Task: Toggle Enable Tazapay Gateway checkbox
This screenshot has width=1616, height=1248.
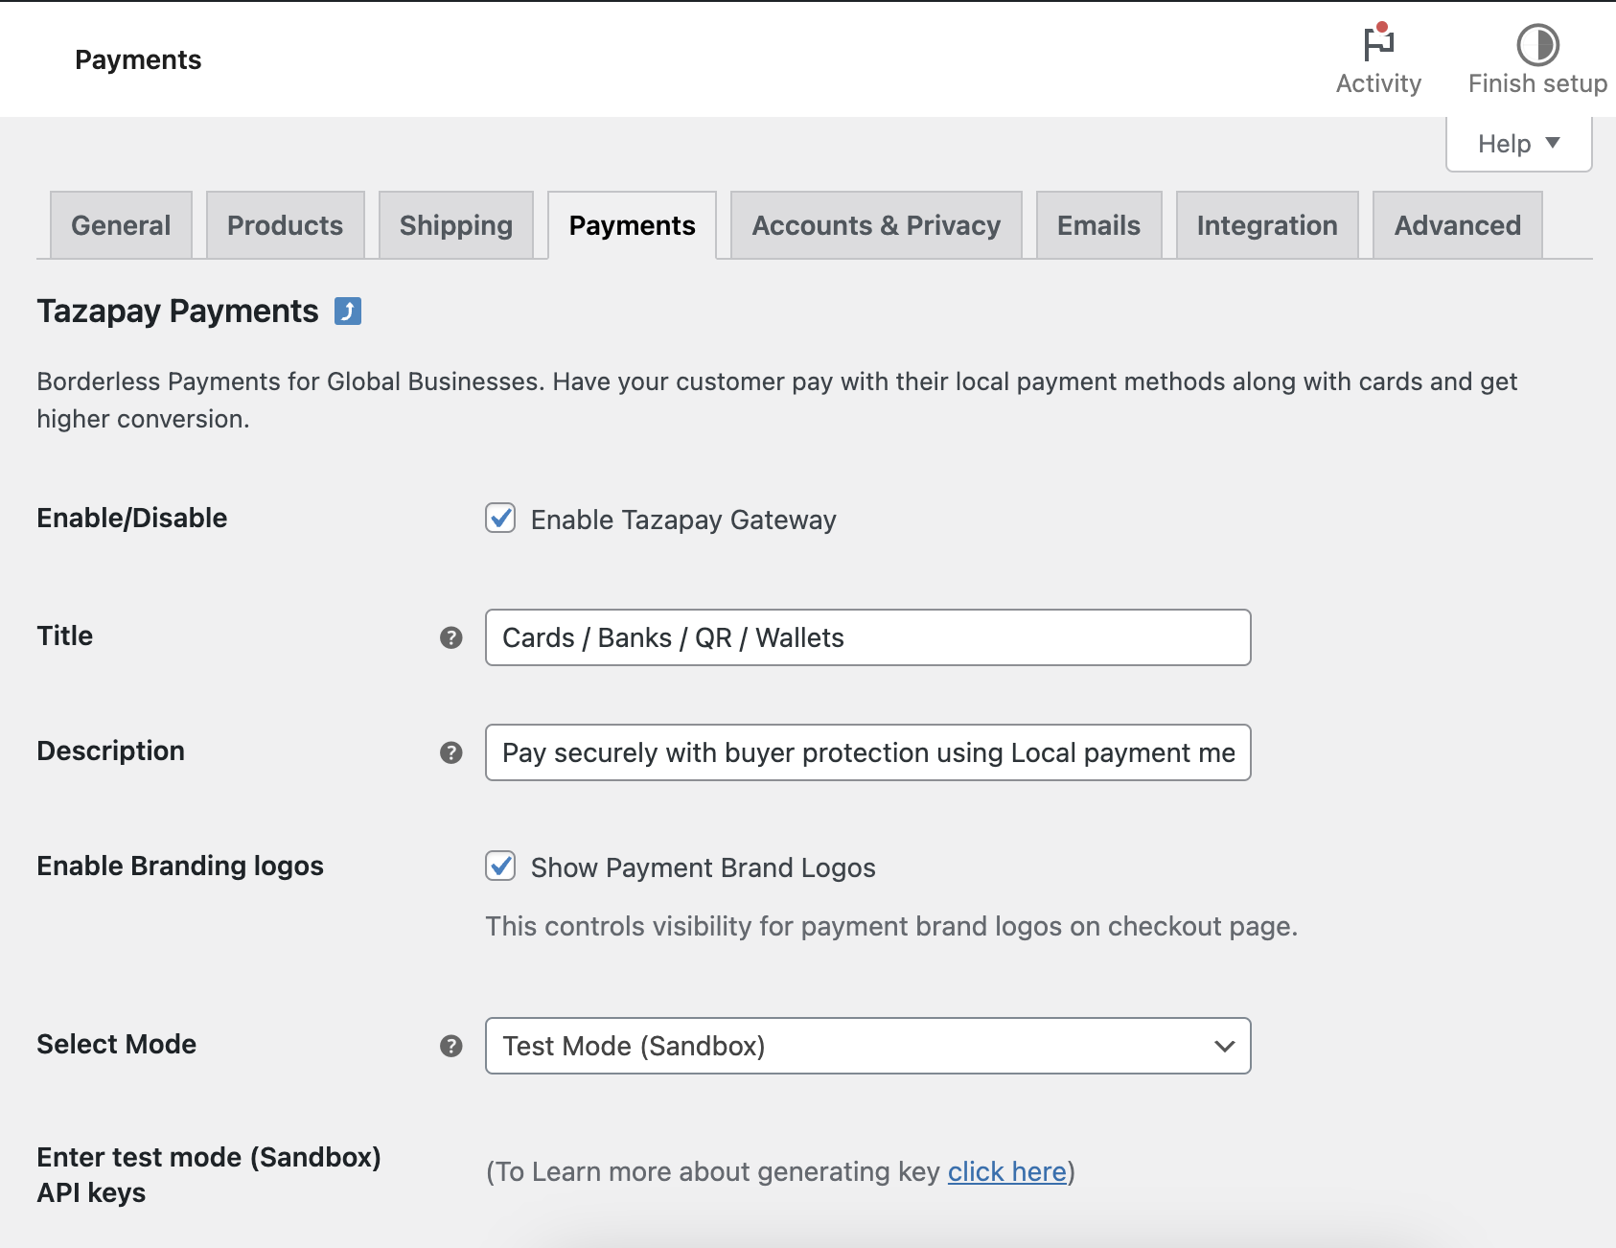Action: (x=500, y=518)
